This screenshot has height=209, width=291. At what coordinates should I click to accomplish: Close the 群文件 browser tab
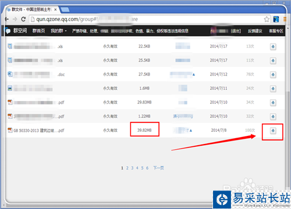[x=55, y=9]
